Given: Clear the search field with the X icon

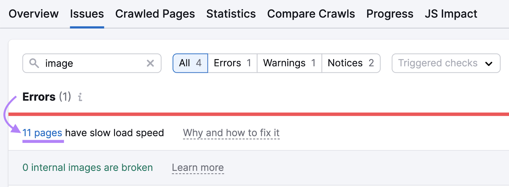Looking at the screenshot, I should 150,63.
